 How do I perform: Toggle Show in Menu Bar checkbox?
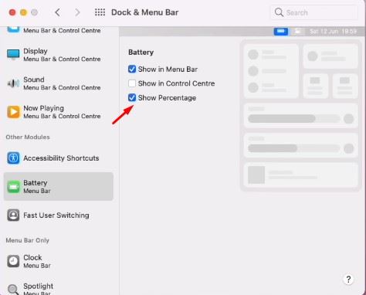tap(132, 69)
